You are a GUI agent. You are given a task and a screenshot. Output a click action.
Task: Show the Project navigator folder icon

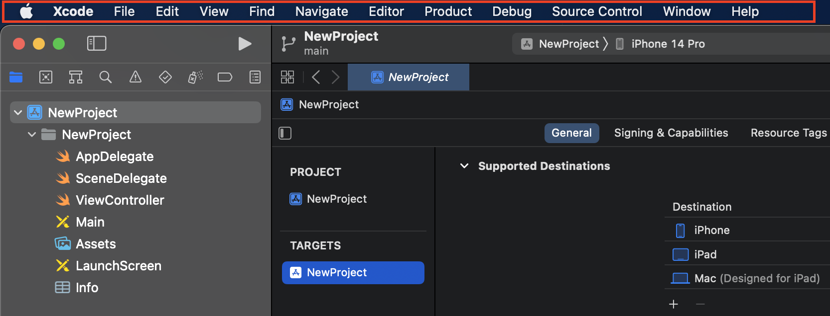pyautogui.click(x=16, y=77)
